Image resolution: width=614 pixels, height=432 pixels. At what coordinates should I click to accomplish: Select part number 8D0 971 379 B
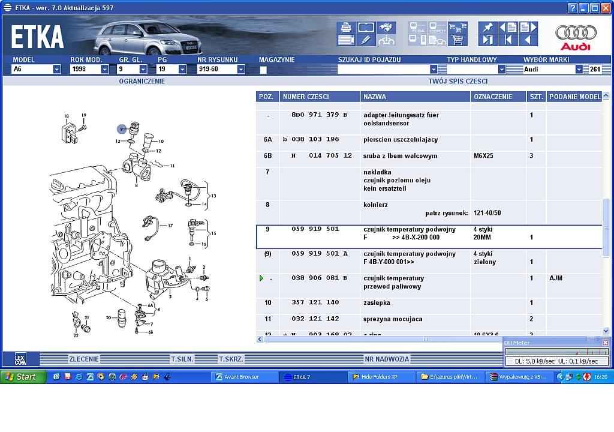click(x=320, y=115)
